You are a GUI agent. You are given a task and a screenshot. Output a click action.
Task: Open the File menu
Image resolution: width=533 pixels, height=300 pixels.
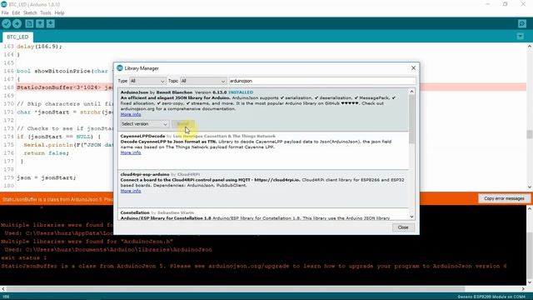point(5,13)
